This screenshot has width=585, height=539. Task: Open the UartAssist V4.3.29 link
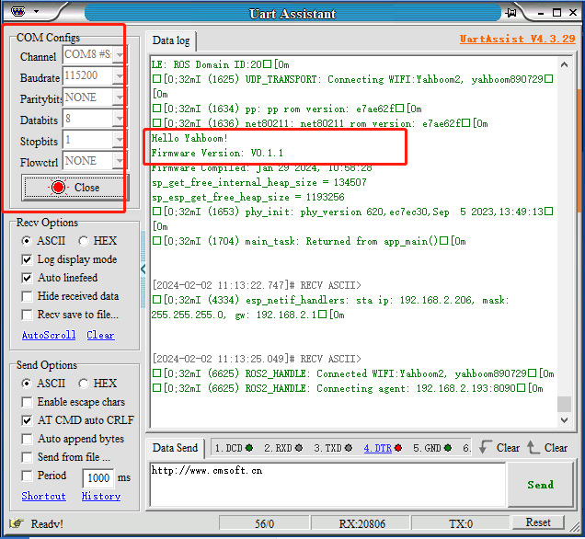tap(518, 39)
